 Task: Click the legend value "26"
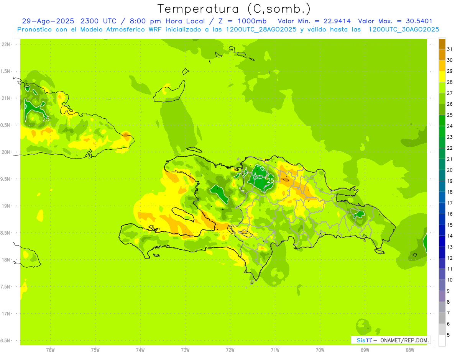[450, 104]
